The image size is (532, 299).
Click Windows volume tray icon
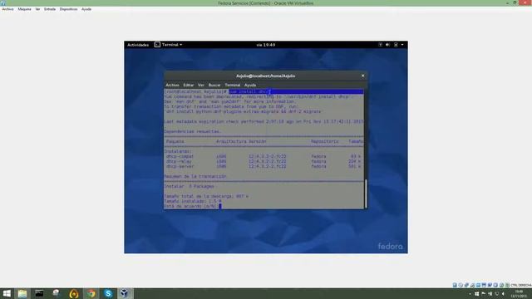click(503, 294)
